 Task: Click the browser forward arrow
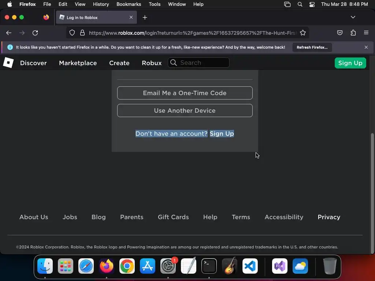(22, 33)
